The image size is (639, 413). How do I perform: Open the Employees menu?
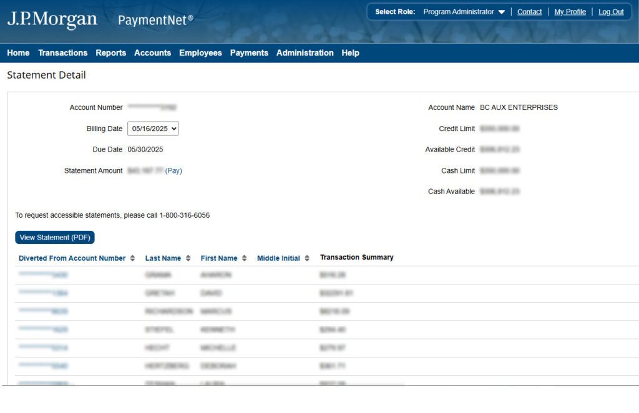click(200, 53)
